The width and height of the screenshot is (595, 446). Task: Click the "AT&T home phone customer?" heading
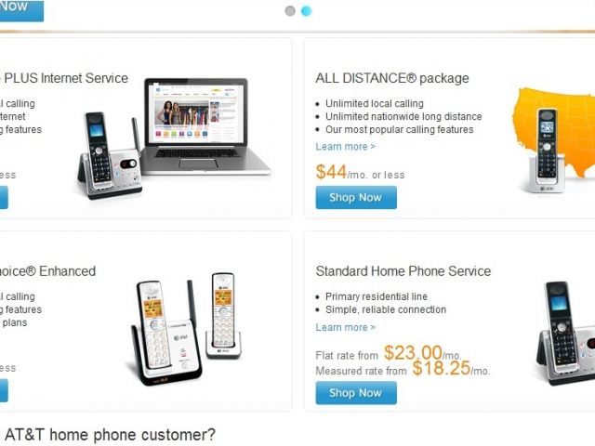click(110, 434)
